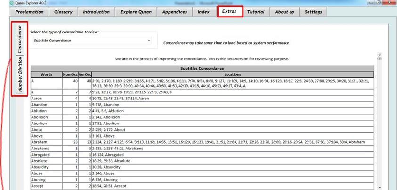Switch to the Glossary tab
The image size is (397, 190).
(63, 12)
